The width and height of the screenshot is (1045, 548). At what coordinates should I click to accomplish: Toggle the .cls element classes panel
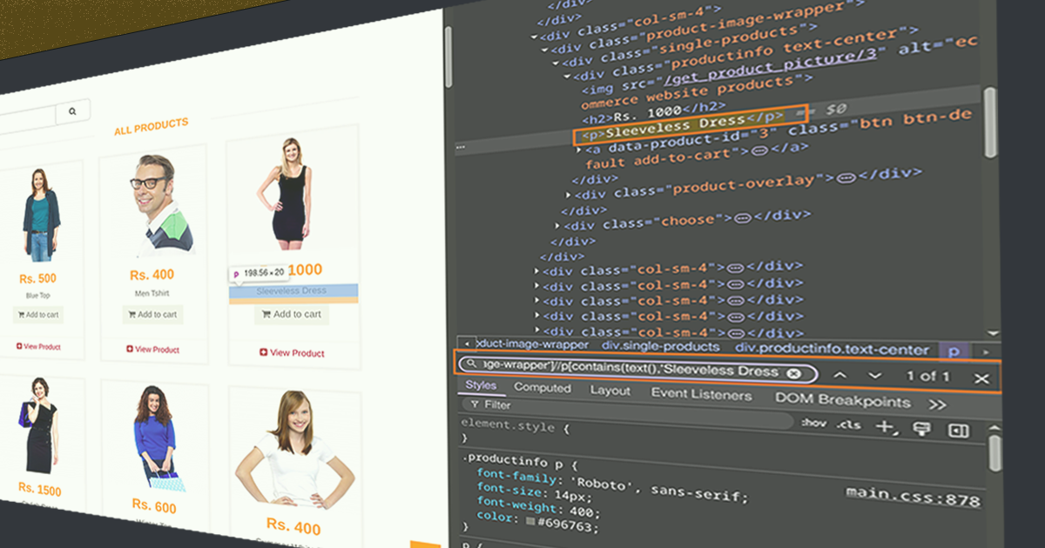pyautogui.click(x=848, y=424)
